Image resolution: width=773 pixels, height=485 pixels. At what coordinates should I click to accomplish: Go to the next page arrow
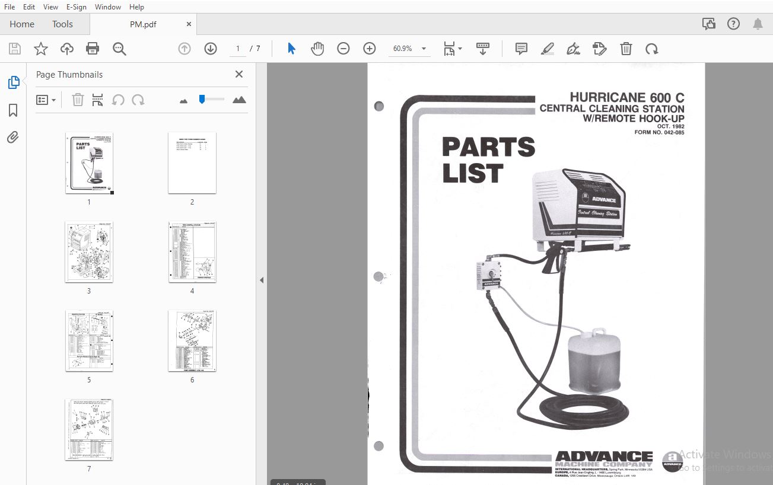[211, 49]
